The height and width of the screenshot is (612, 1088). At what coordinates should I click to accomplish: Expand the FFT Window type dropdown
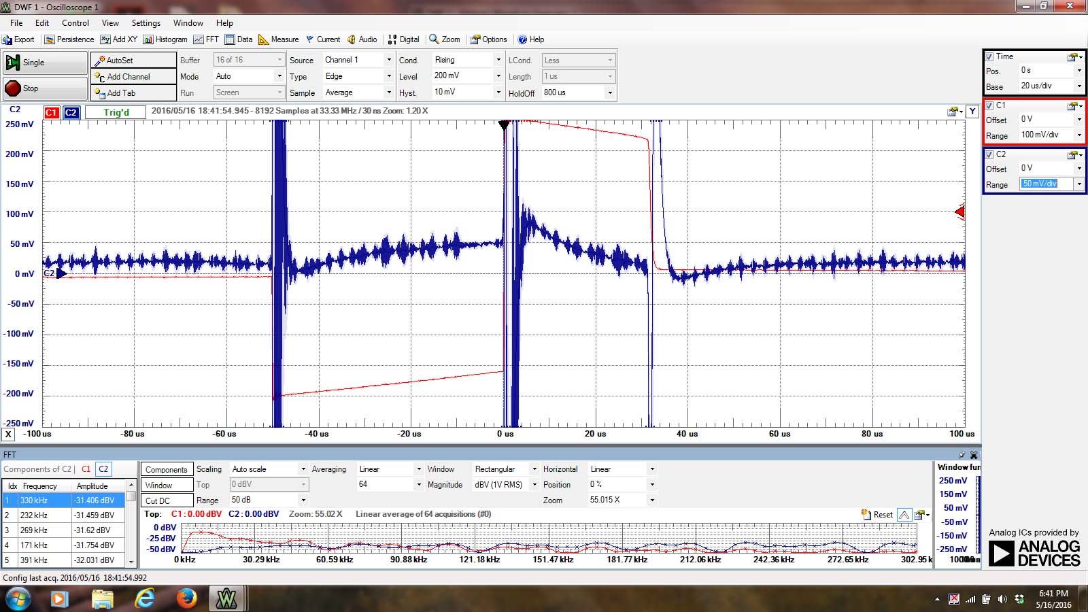tap(534, 469)
